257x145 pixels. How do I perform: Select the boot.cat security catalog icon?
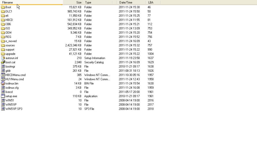coord(3,62)
